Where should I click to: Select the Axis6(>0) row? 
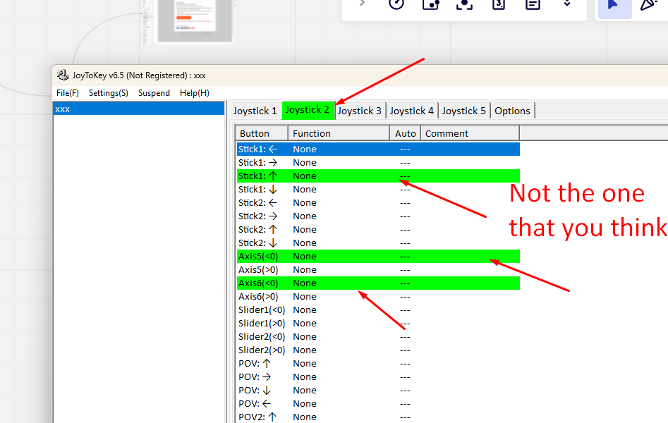tap(378, 297)
